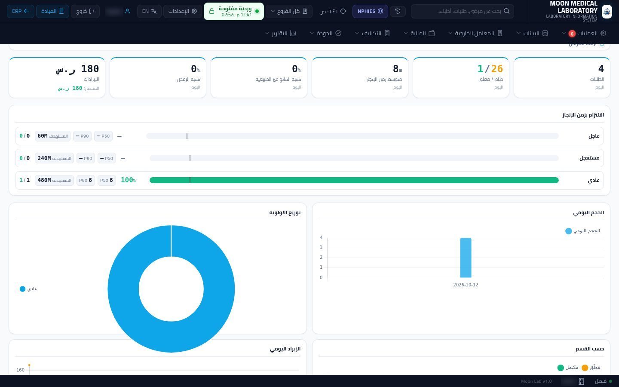Open the العمليات menu
This screenshot has width=619, height=387.
584,33
